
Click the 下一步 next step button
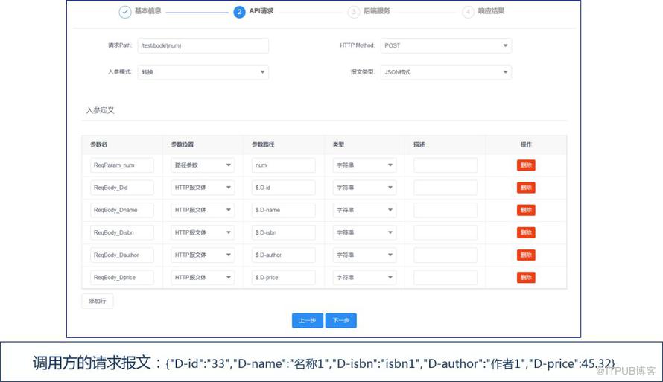coord(340,320)
